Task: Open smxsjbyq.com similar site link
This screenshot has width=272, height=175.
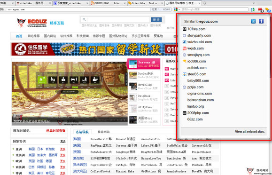Action: (198, 55)
